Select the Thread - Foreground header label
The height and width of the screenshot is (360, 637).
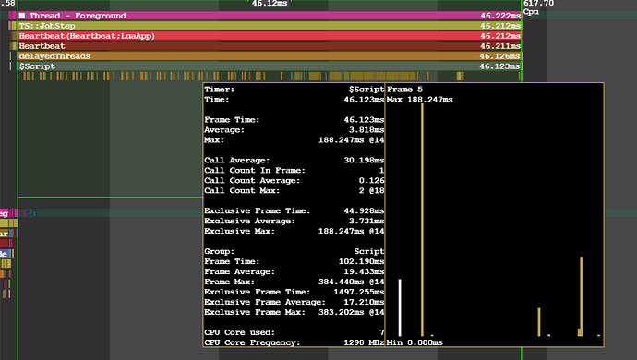pyautogui.click(x=78, y=16)
